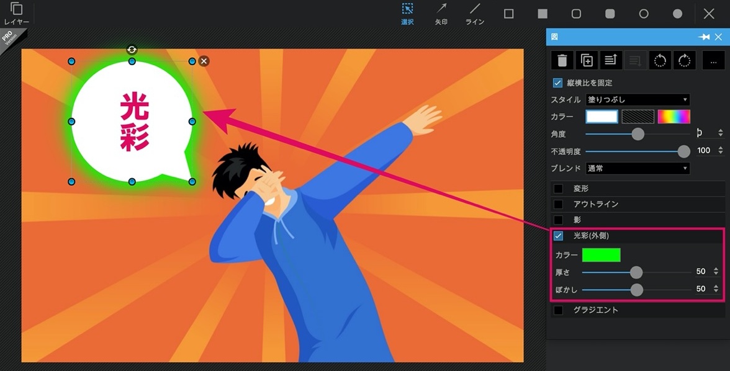Click the 不透明度 opacity stepper arrows
Image resolution: width=730 pixels, height=371 pixels.
point(721,150)
